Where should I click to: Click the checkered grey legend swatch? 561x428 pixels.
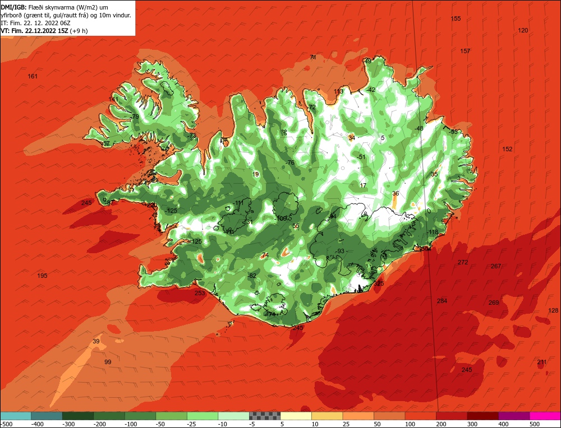[265, 416]
